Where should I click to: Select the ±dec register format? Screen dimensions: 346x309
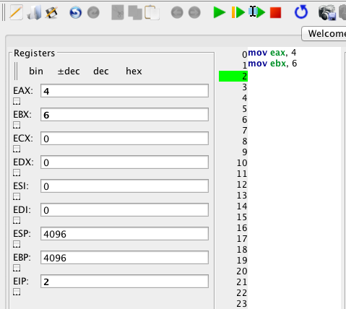tap(69, 71)
